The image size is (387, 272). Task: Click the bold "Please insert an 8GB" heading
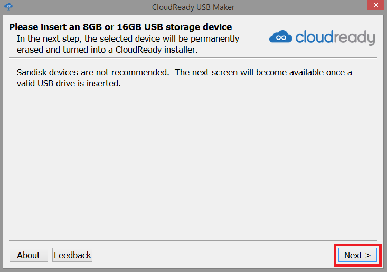tap(120, 27)
